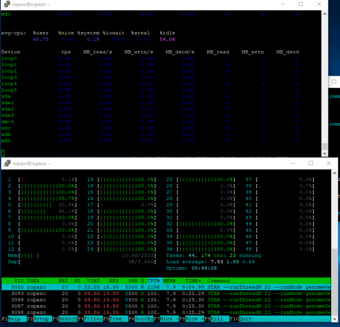Open F6 SortBy menu in htop
Viewport: 340px width, 327px height.
pos(141,319)
